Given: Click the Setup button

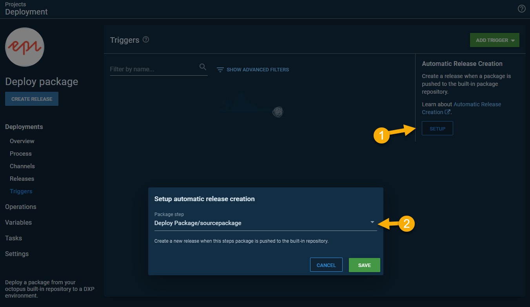Looking at the screenshot, I should (437, 129).
